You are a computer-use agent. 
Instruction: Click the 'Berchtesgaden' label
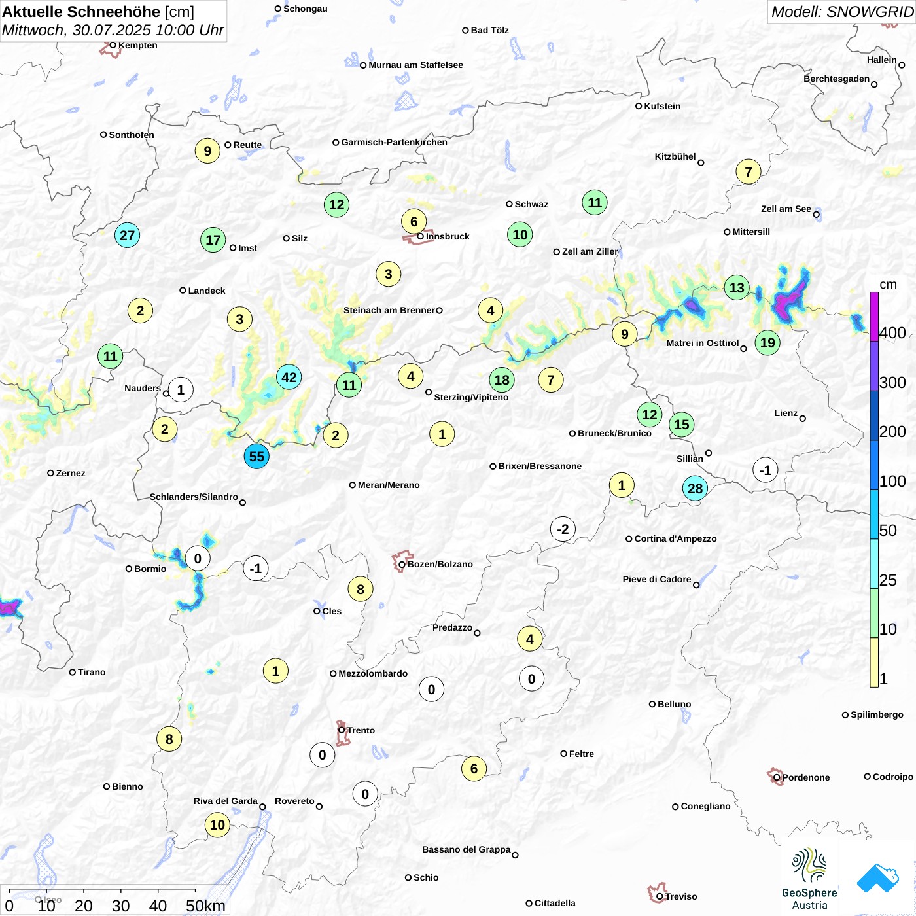point(837,79)
